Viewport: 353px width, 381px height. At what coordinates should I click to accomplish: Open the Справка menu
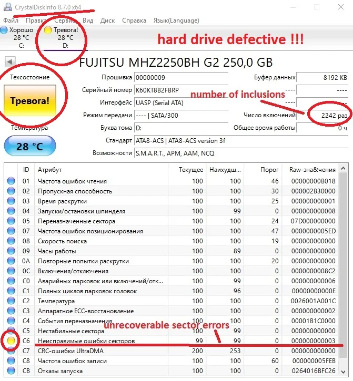click(x=134, y=20)
